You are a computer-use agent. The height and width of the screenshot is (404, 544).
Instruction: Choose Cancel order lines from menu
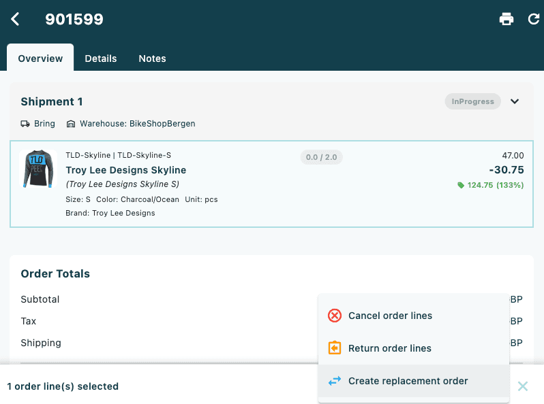point(414,316)
